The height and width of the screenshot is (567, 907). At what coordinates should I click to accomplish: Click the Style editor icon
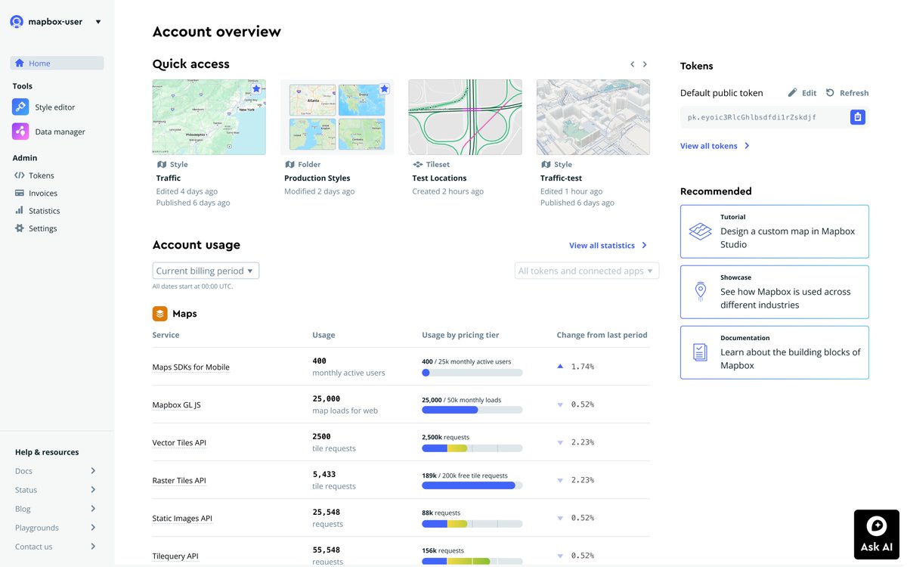point(20,107)
